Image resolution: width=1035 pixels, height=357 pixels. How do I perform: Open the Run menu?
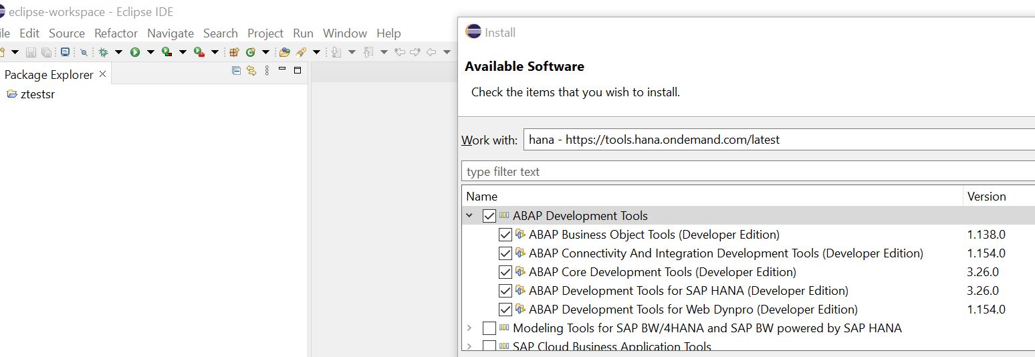coord(303,33)
